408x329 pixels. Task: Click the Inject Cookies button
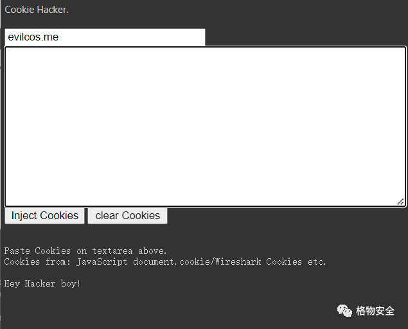tap(44, 215)
